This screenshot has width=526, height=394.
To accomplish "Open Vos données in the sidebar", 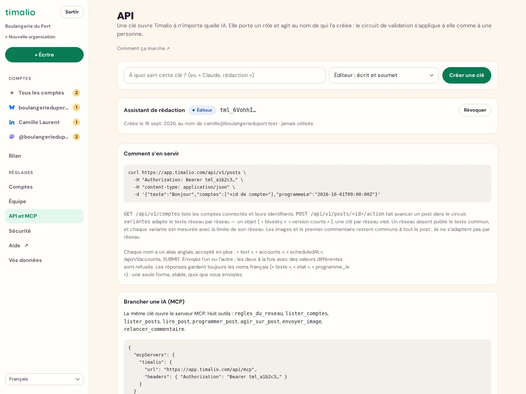I will (x=44, y=260).
